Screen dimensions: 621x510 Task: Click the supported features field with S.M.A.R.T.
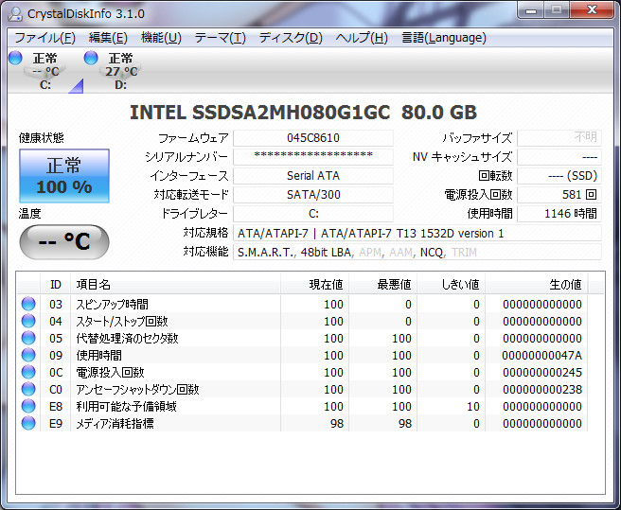click(417, 253)
